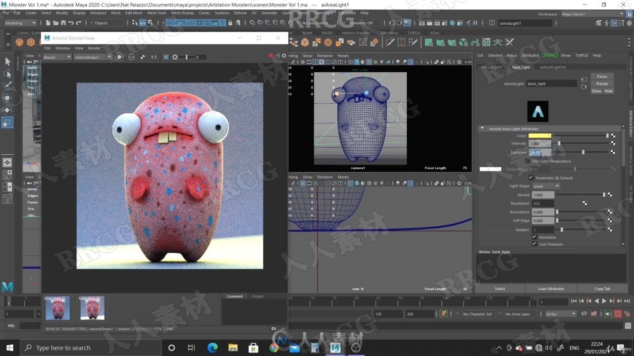The image size is (634, 356).
Task: Click the Maya logo at bottom left
Action: tap(7, 287)
